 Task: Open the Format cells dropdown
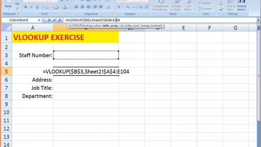click(205, 9)
